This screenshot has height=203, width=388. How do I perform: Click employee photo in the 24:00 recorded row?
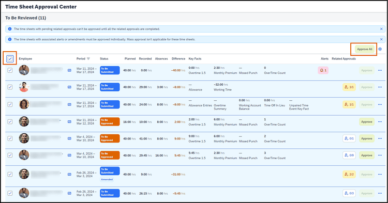click(24, 104)
